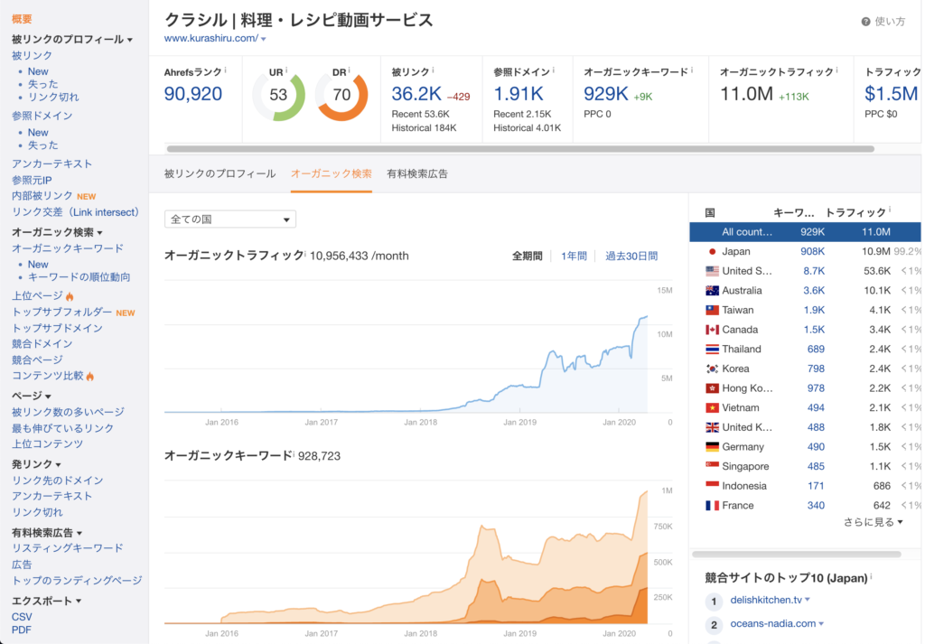Click the Vietnam flag icon
Screen dimensions: 925x644
(x=712, y=407)
